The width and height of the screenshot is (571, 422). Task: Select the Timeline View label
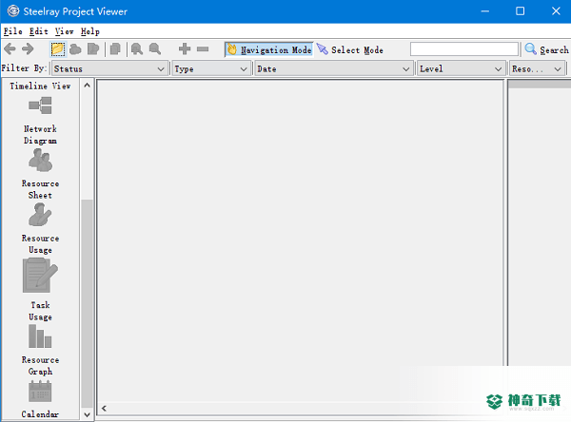(40, 86)
